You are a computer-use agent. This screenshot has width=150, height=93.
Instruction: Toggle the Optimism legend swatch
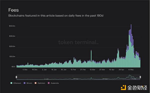35,83
